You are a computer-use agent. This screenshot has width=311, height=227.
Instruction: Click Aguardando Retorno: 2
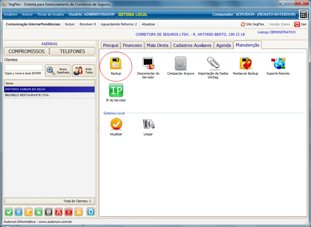119,24
